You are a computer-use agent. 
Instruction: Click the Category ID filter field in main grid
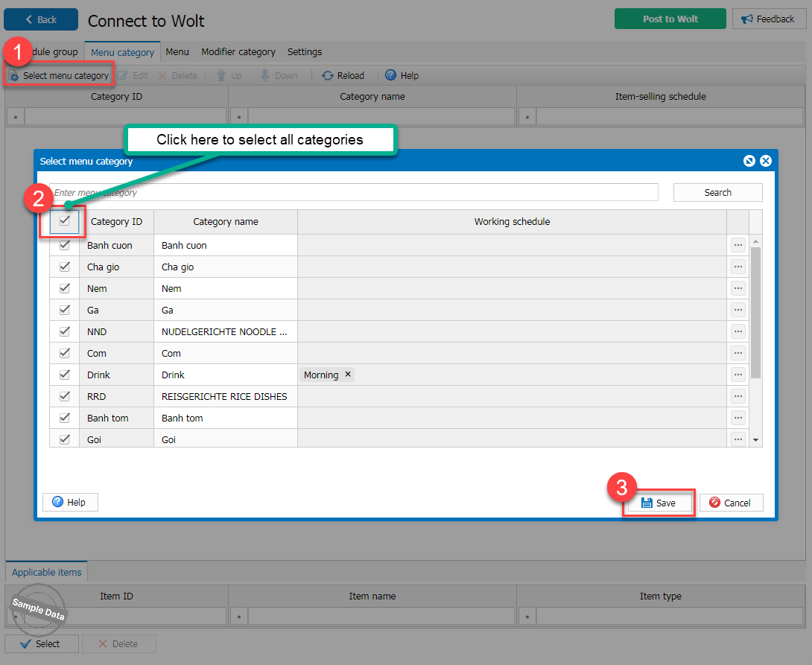click(125, 116)
